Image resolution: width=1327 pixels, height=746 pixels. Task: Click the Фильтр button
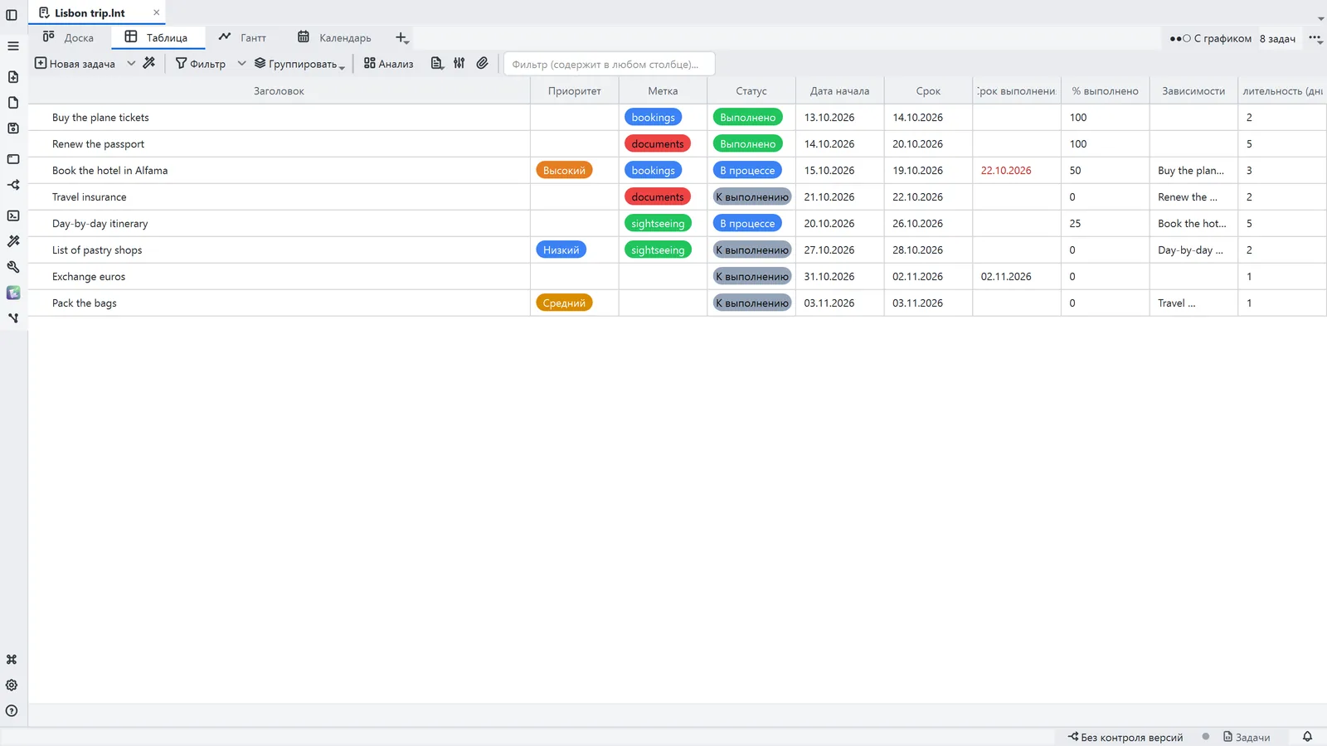coord(201,64)
